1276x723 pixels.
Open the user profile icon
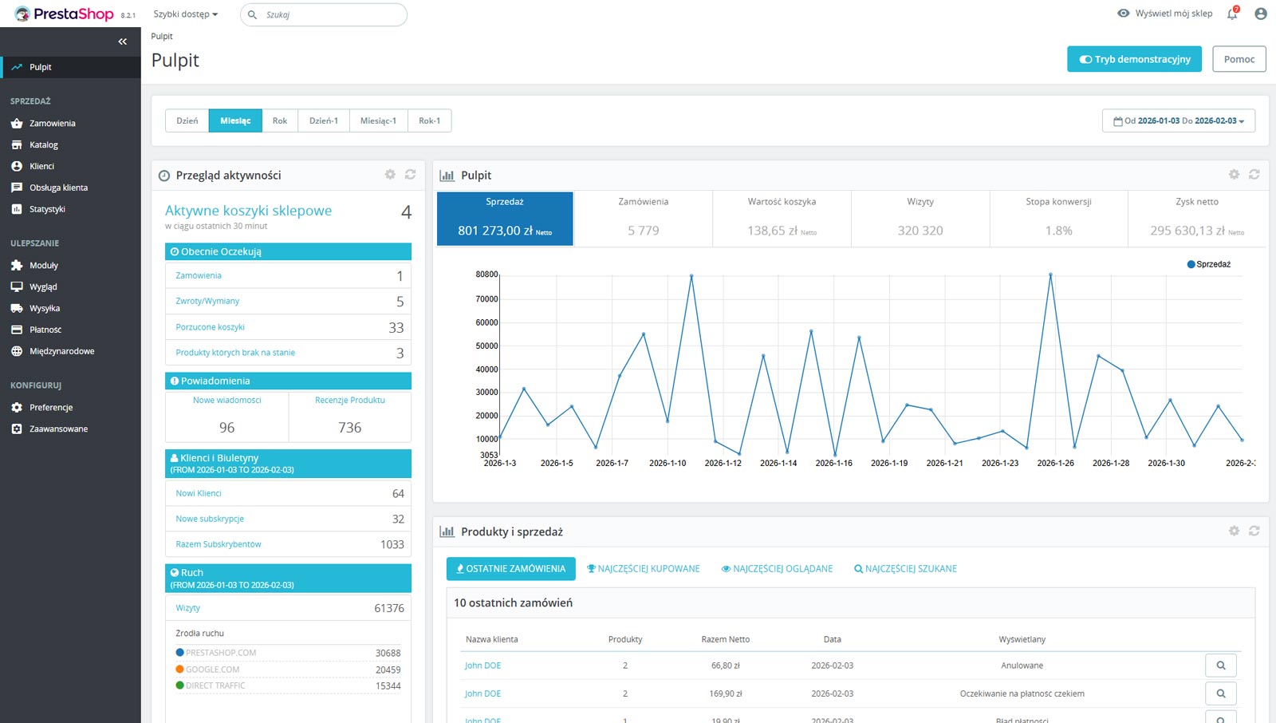tap(1261, 14)
